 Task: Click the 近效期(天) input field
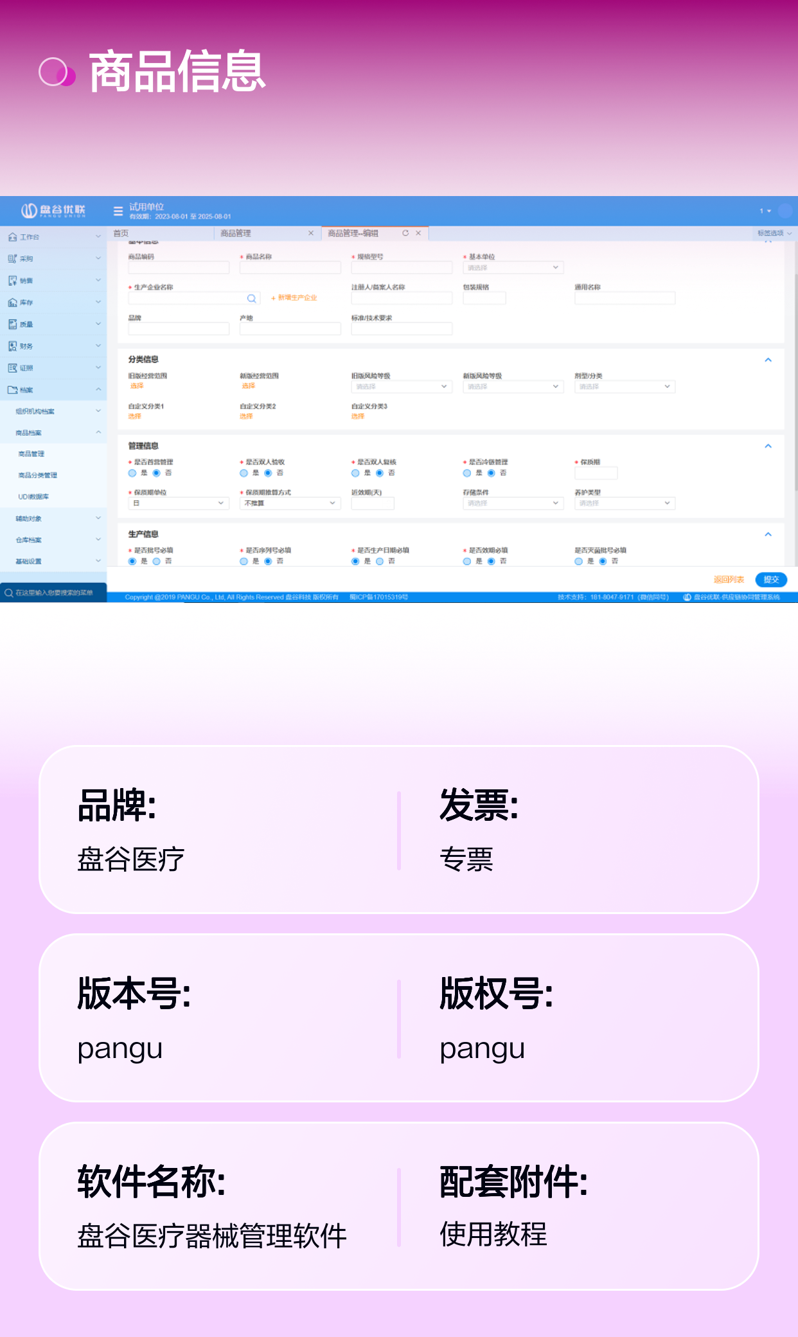pyautogui.click(x=373, y=503)
